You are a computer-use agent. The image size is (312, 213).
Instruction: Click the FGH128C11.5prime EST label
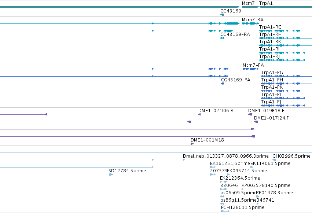coord(243,208)
